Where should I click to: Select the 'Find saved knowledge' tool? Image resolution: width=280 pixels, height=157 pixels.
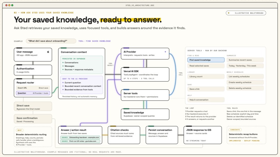(206, 60)
